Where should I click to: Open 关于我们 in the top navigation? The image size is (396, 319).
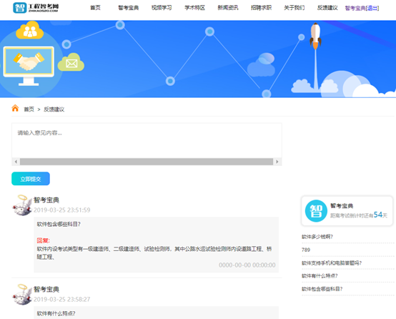(294, 8)
